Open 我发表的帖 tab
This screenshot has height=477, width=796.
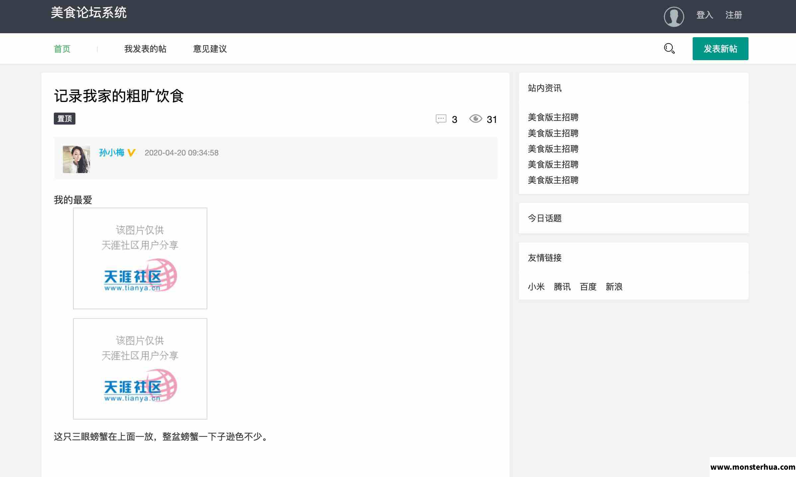point(145,49)
